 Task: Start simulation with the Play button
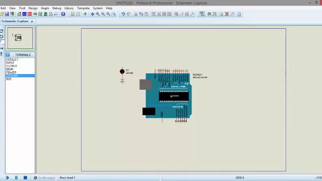point(8,177)
